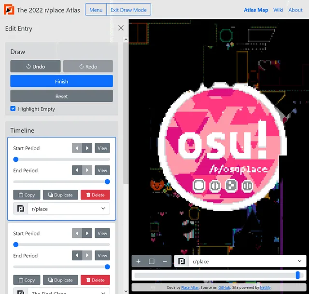The height and width of the screenshot is (294, 309).
Task: Step first End Period back with left arrow
Action: click(77, 170)
